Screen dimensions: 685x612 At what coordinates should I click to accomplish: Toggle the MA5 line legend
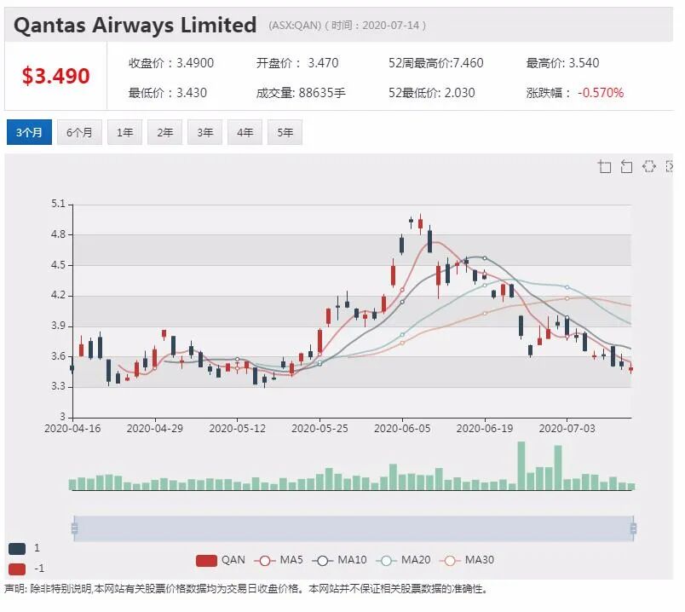(279, 560)
